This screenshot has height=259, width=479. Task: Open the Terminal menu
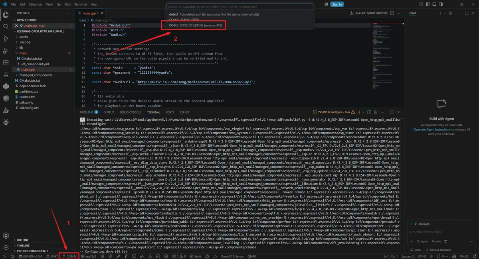[81, 4]
